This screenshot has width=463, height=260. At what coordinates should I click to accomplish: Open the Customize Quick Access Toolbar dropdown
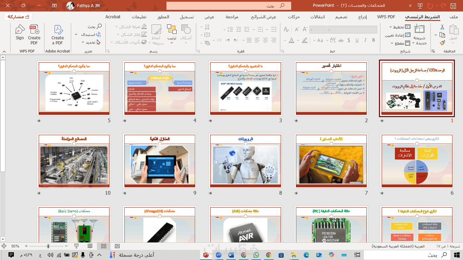(410, 5)
